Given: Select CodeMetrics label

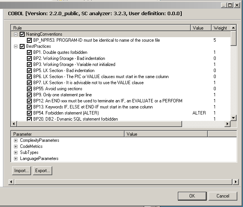Looking at the screenshot, I should [x=31, y=146].
